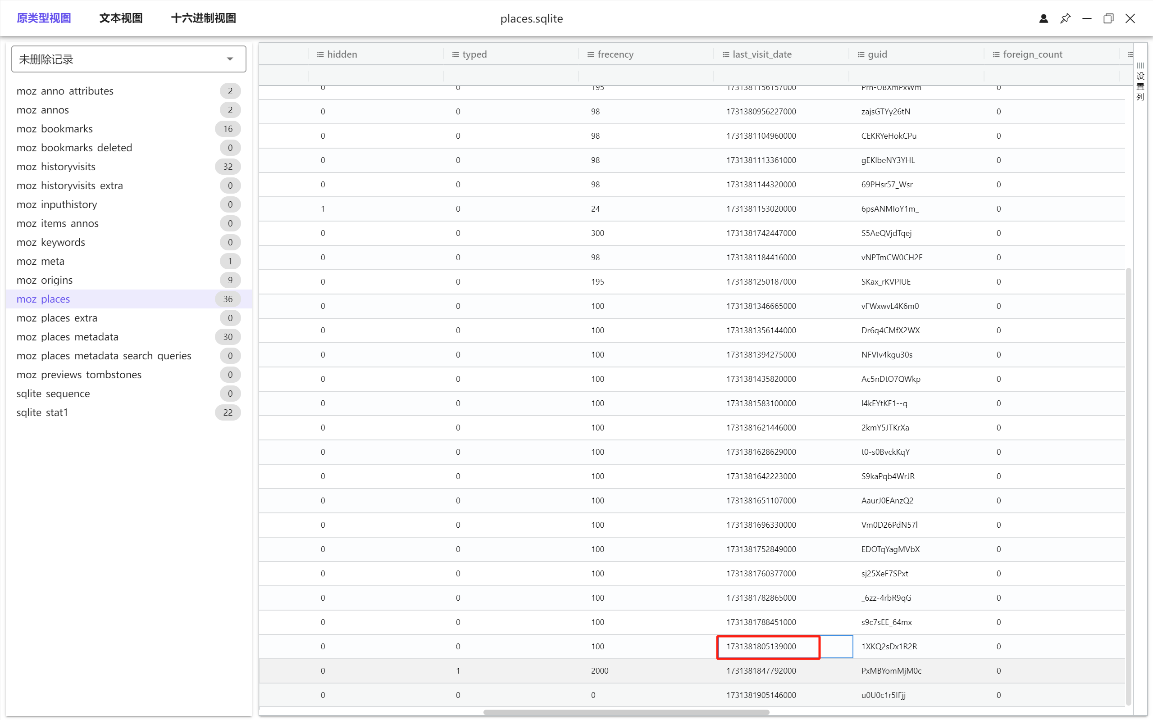
Task: Open the hidden column menu icon
Action: (320, 55)
